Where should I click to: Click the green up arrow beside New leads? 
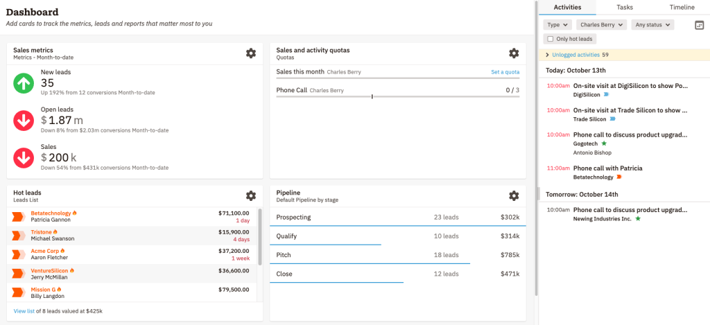(22, 84)
